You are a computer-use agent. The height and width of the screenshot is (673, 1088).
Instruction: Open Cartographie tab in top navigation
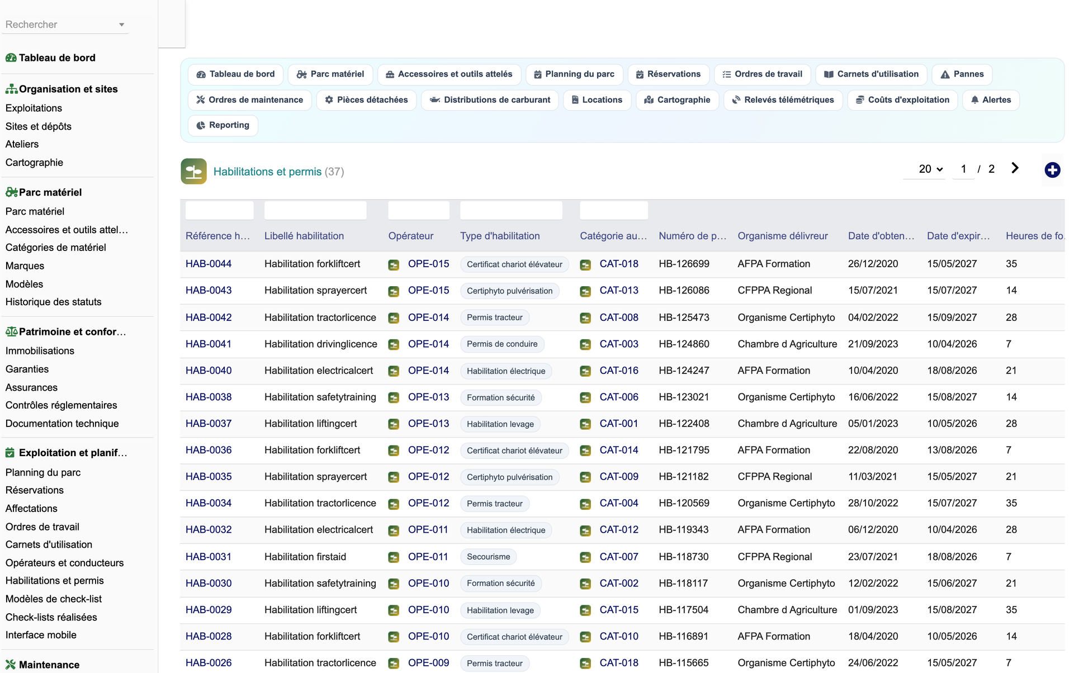pyautogui.click(x=677, y=100)
